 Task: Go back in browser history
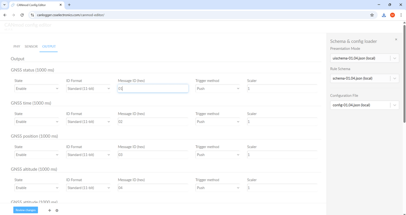tap(5, 15)
